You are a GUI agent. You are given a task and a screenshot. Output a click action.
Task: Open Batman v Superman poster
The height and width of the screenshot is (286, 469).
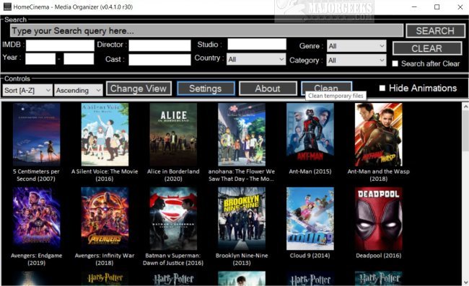coord(173,218)
